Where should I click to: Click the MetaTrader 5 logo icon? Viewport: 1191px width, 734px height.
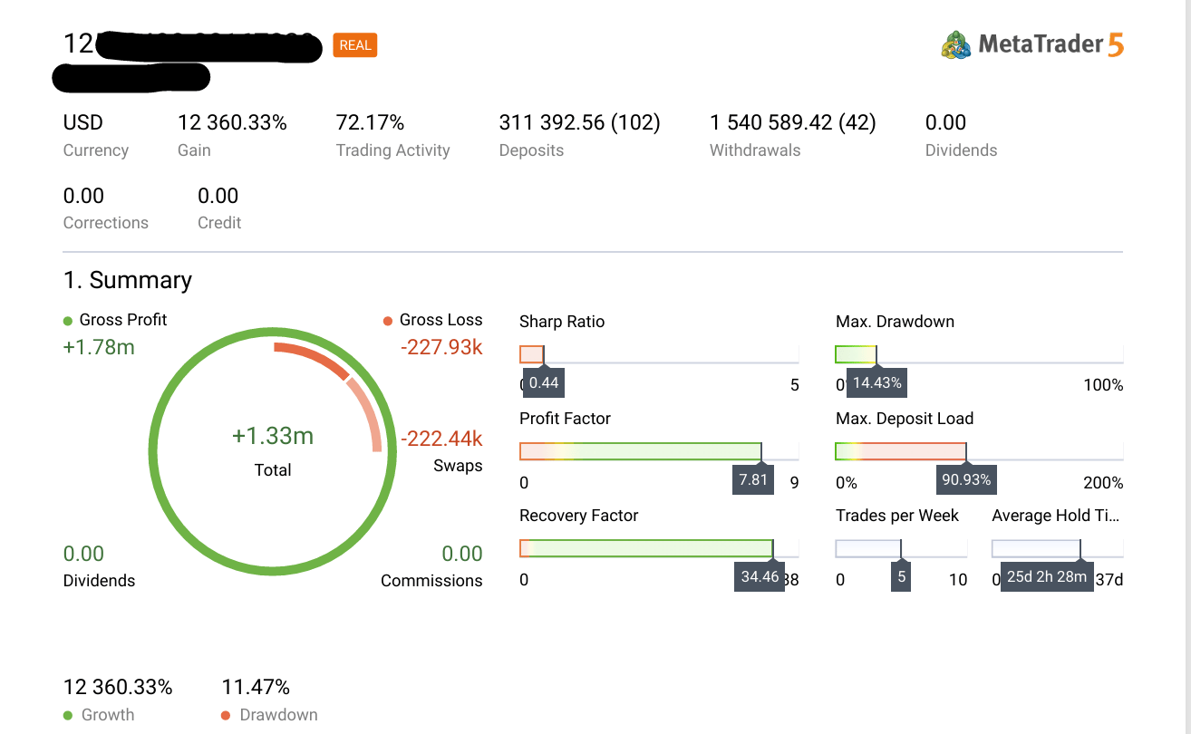tap(957, 44)
